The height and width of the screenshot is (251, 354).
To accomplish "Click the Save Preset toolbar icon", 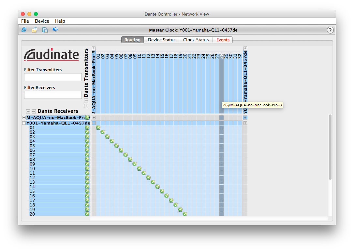I will click(x=45, y=30).
